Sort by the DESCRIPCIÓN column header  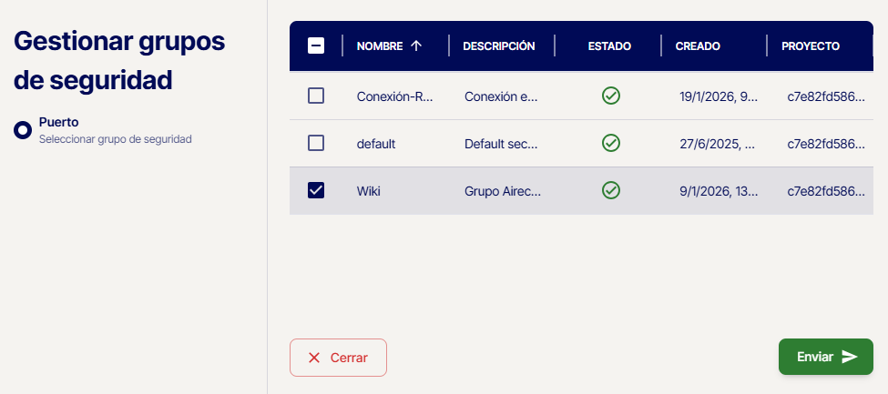click(498, 45)
